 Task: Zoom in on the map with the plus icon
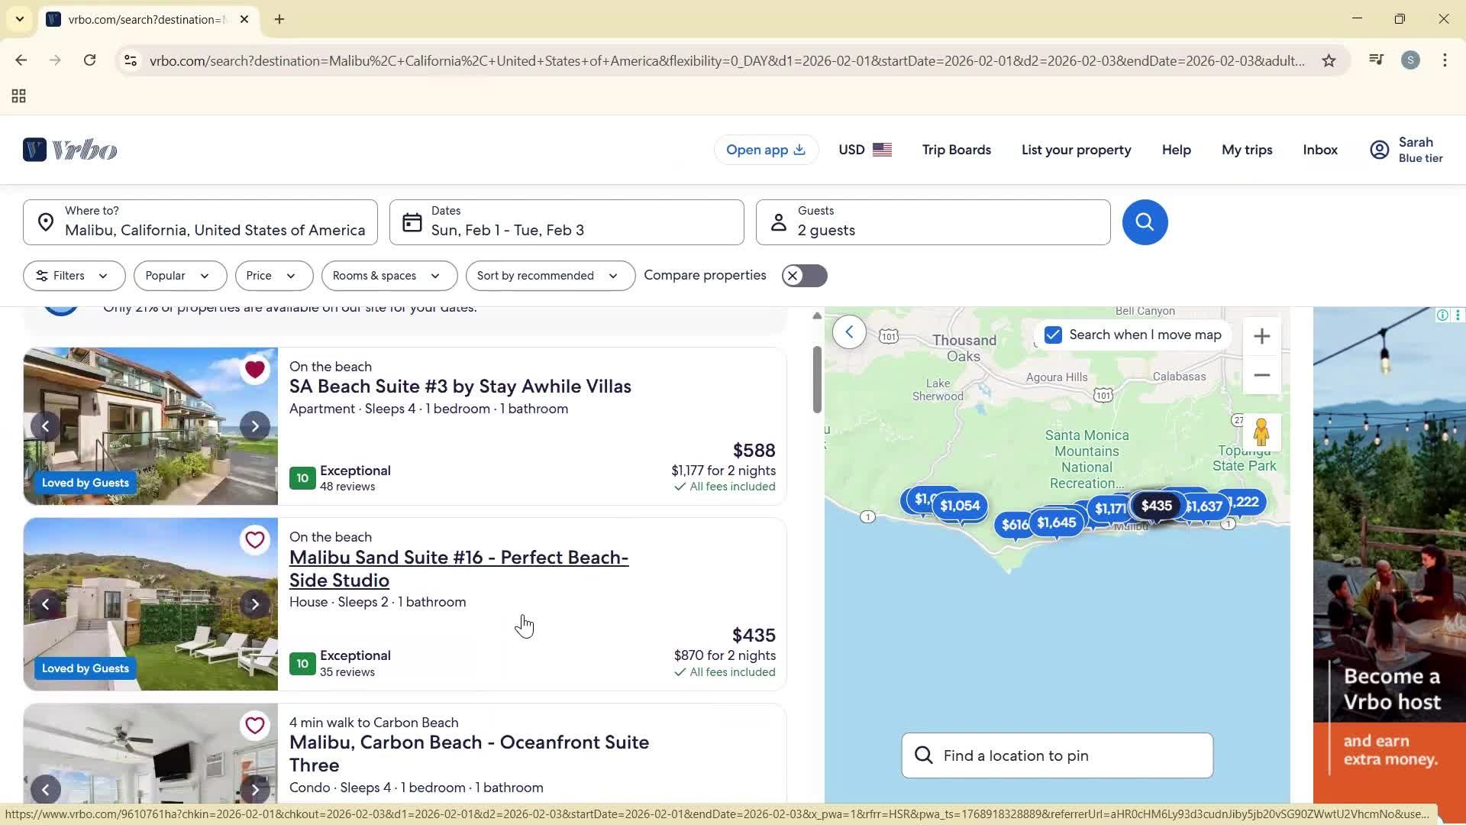[x=1261, y=335]
